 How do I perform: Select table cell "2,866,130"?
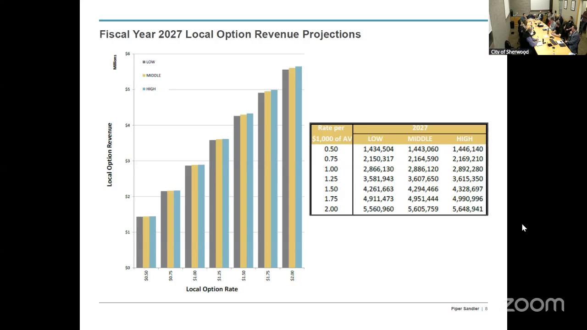coord(378,169)
